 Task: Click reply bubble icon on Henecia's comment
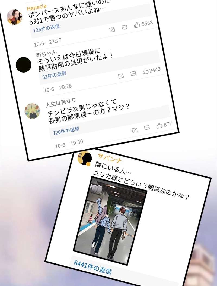point(124,27)
